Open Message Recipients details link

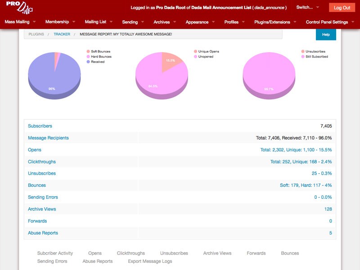pyautogui.click(x=48, y=138)
